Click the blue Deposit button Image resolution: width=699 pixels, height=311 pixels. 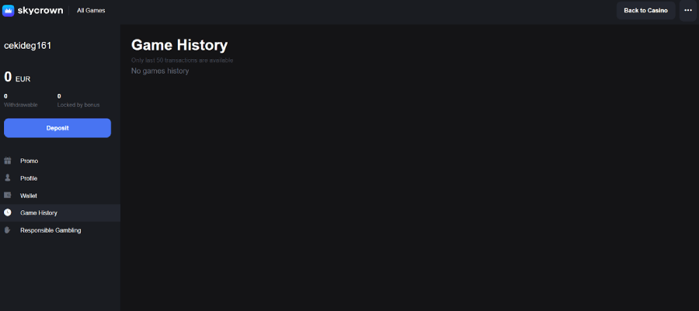tap(57, 128)
